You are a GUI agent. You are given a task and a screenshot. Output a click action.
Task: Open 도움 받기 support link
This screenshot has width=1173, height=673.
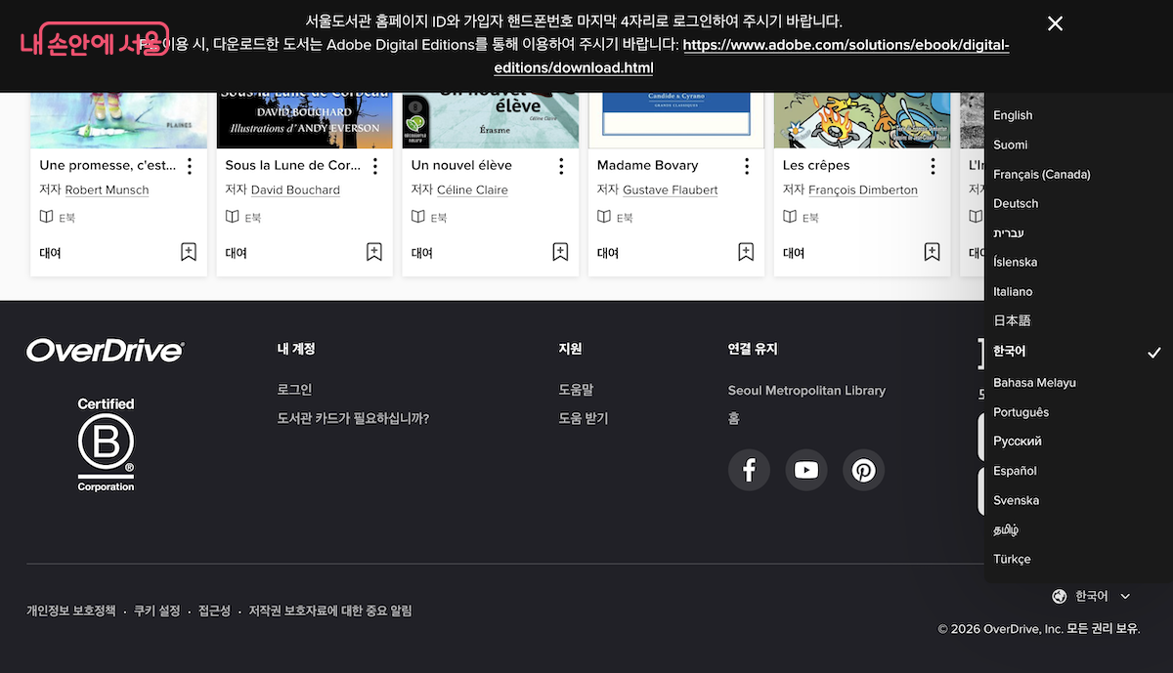pos(583,418)
